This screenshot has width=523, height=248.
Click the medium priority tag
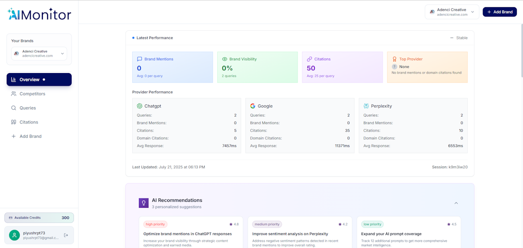tap(267, 224)
